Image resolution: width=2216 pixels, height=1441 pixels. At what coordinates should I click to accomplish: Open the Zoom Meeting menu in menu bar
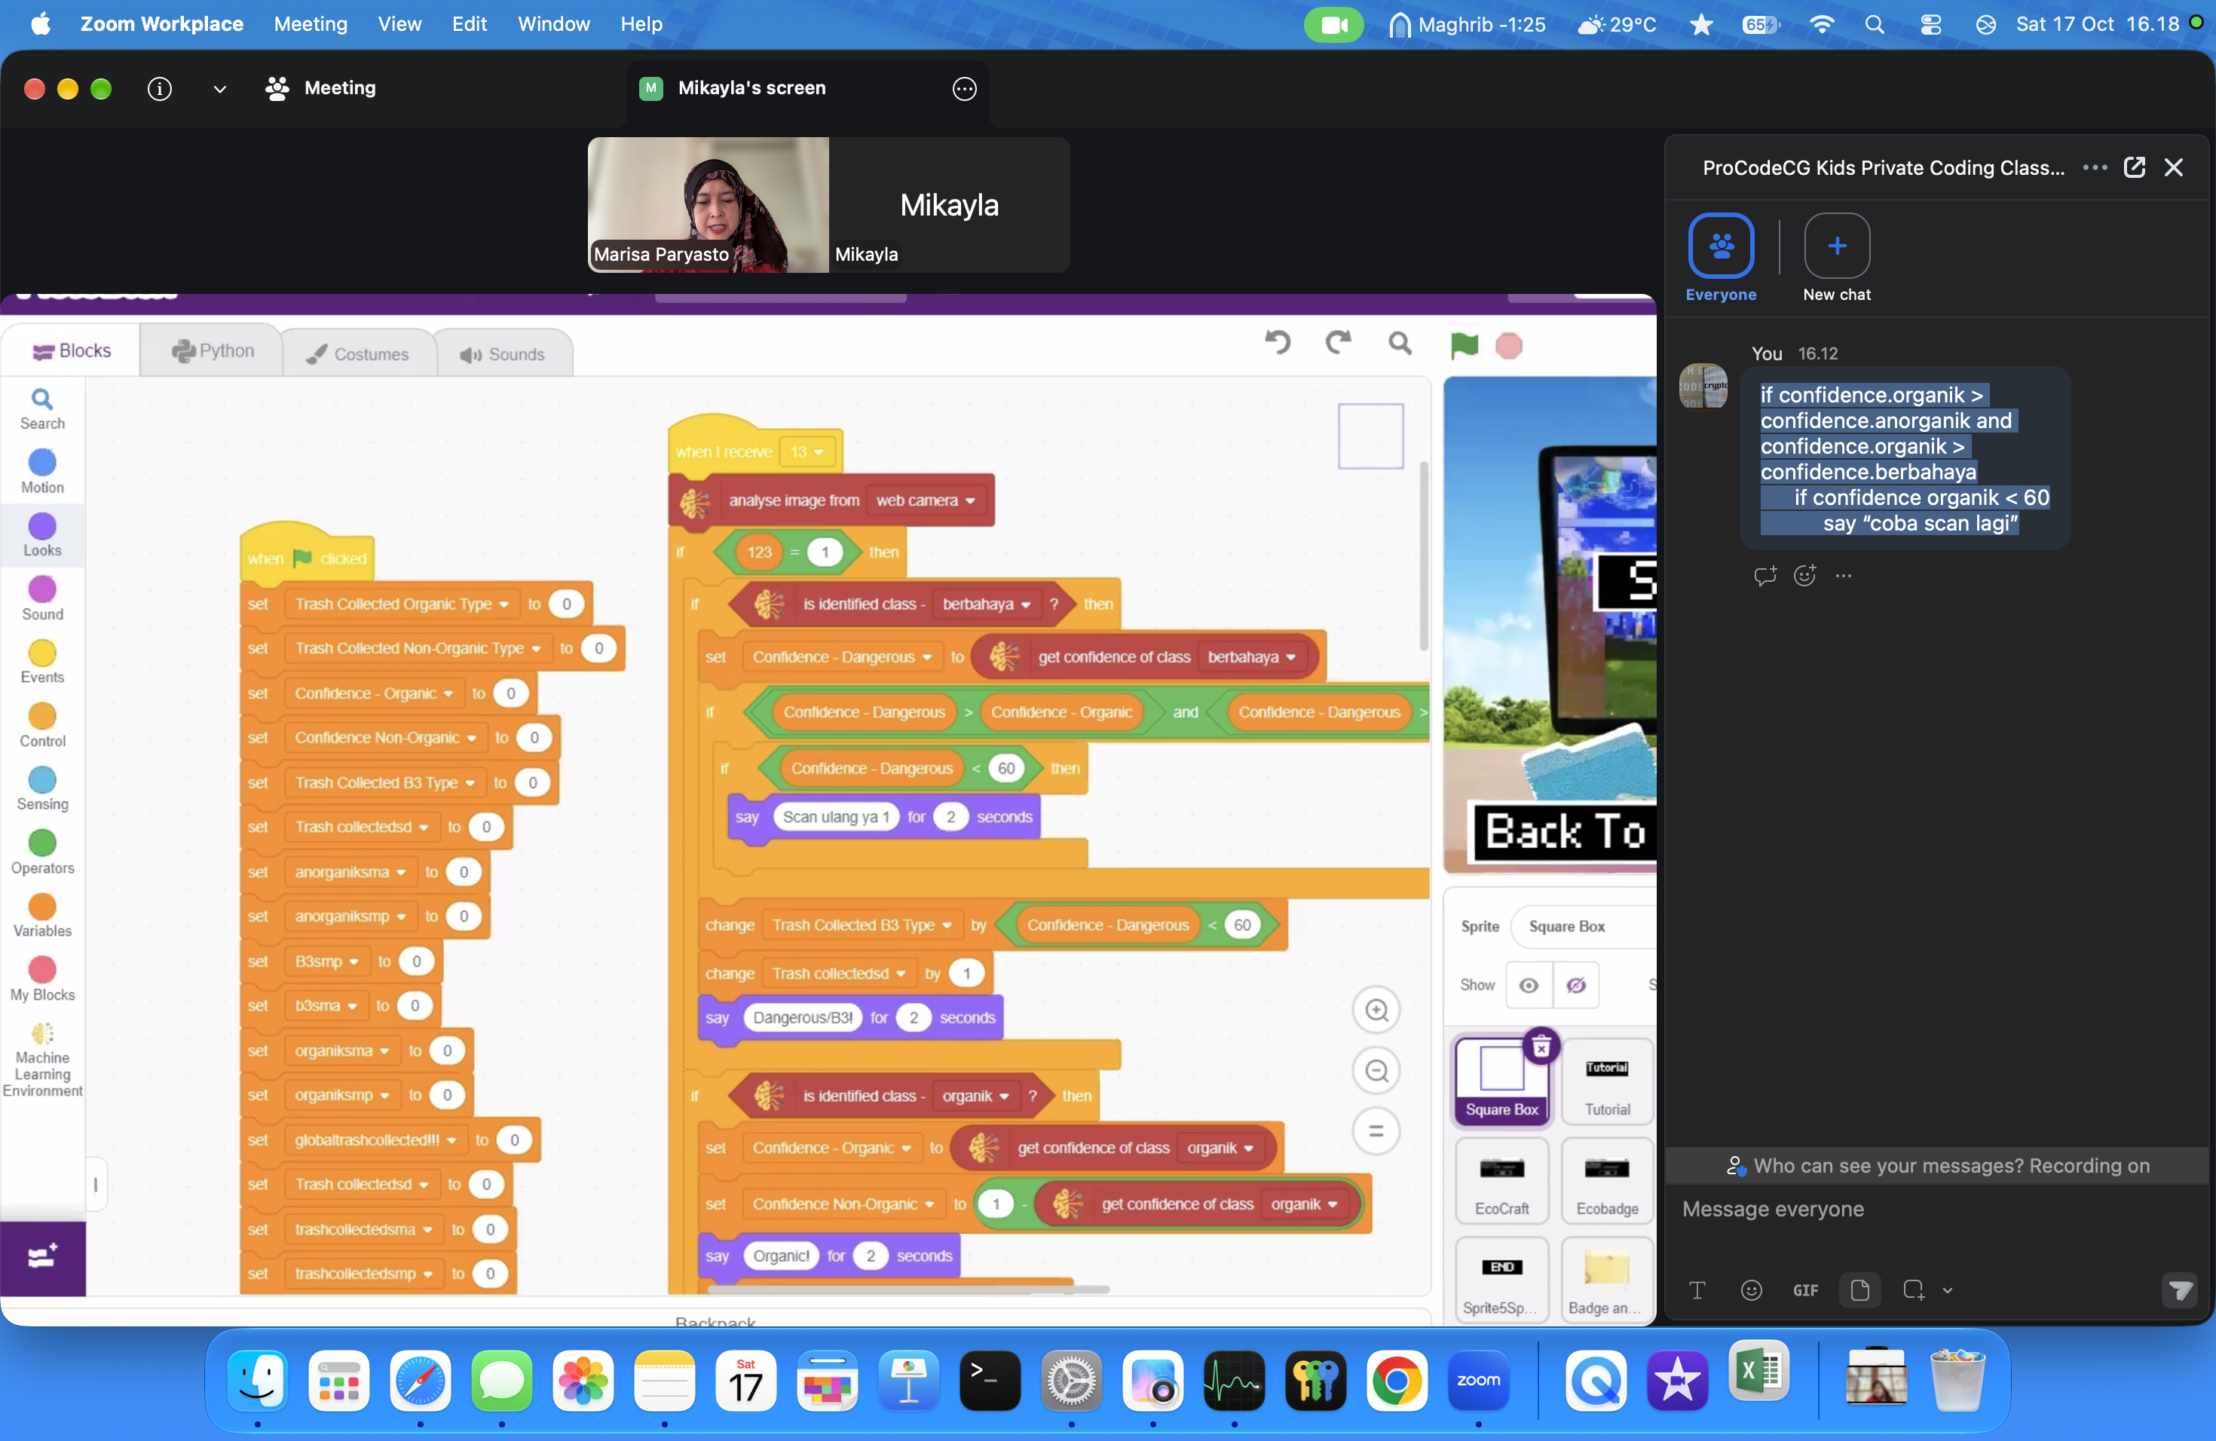310,24
